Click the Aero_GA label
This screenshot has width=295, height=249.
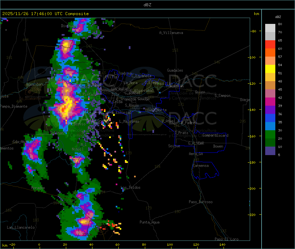(196, 154)
